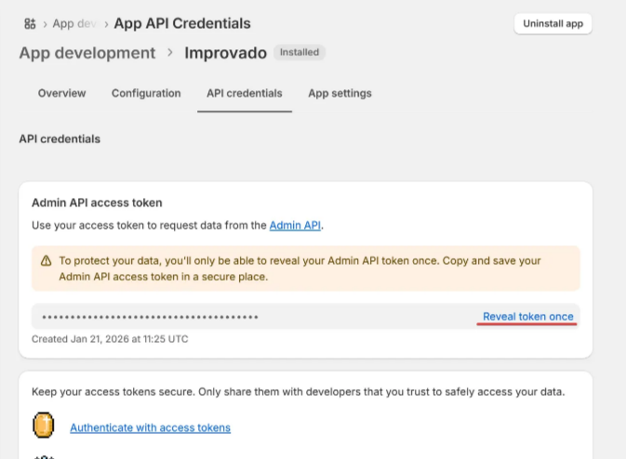Go to the App settings tab

point(340,93)
